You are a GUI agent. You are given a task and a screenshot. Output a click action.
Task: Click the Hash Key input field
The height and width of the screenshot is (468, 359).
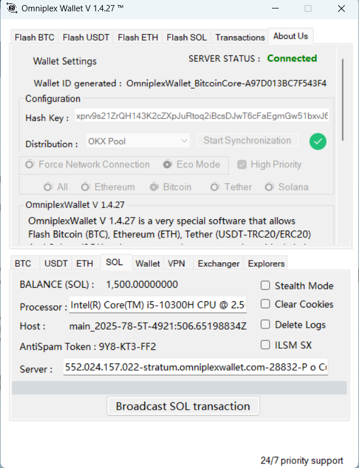201,117
